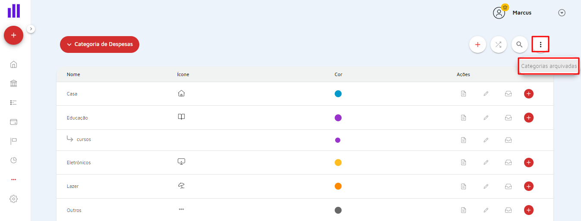This screenshot has width=581, height=221.
Task: Open the goals flag icon in sidebar
Action: 13,141
